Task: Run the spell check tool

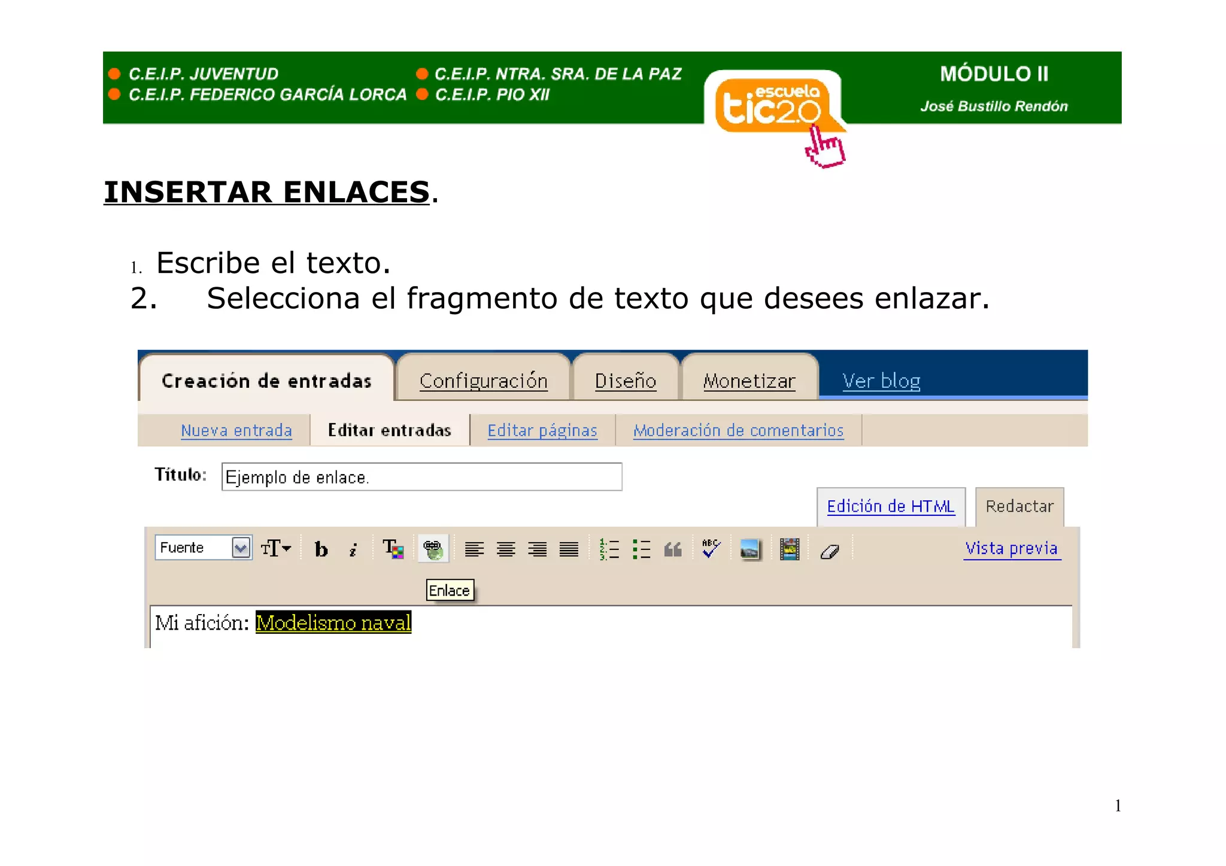Action: point(711,548)
